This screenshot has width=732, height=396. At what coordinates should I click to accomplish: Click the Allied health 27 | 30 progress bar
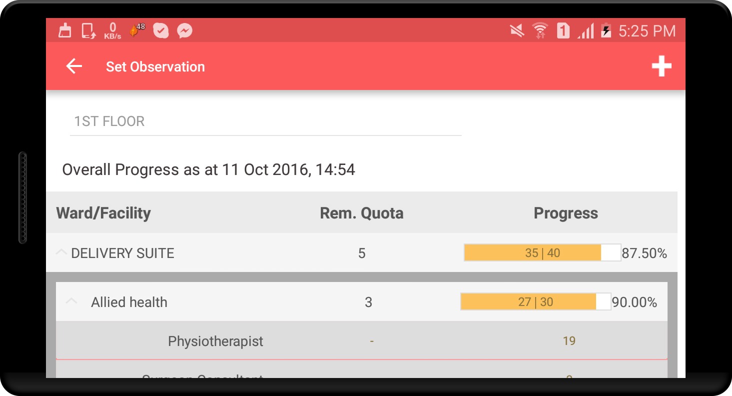click(535, 302)
